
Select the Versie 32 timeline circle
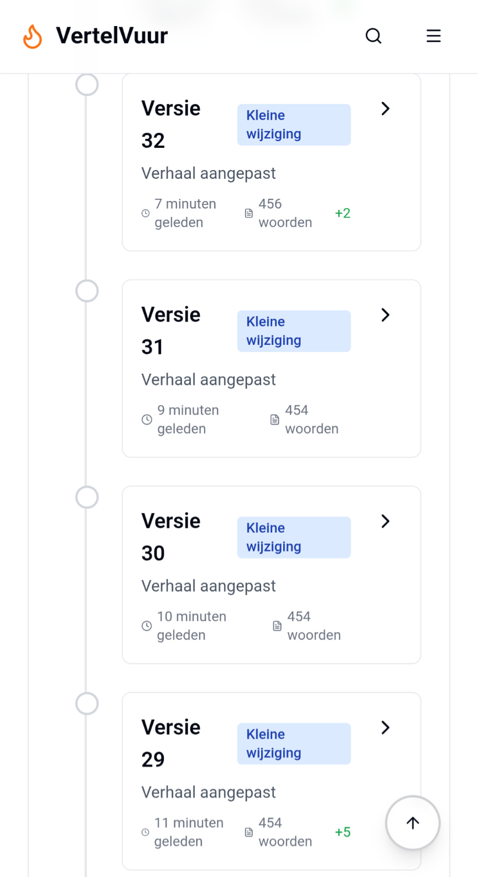[87, 85]
